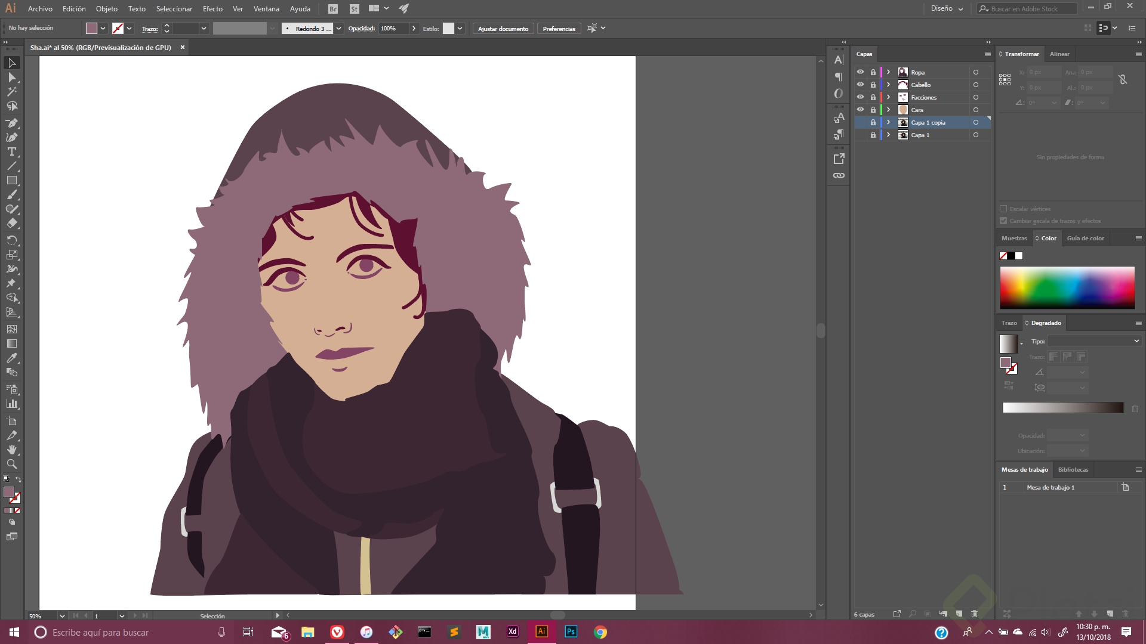Switch to the Alinear tab
Screen dimensions: 1146x644
tap(1059, 54)
